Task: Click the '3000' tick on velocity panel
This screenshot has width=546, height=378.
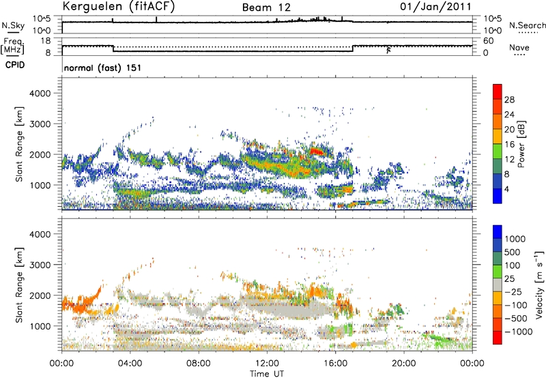Action: 40,265
